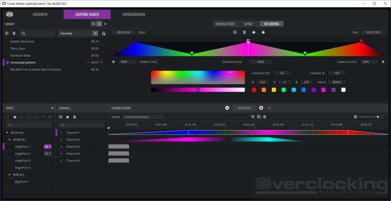Delete channel with Channels trash icon
The height and width of the screenshot is (201, 391).
click(x=74, y=117)
